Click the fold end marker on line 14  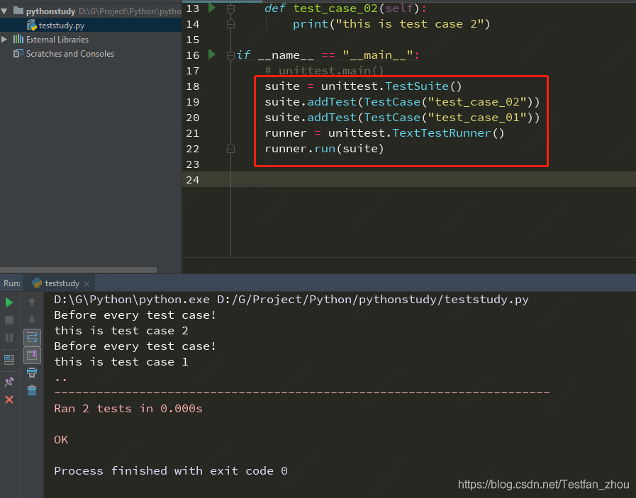click(x=231, y=24)
